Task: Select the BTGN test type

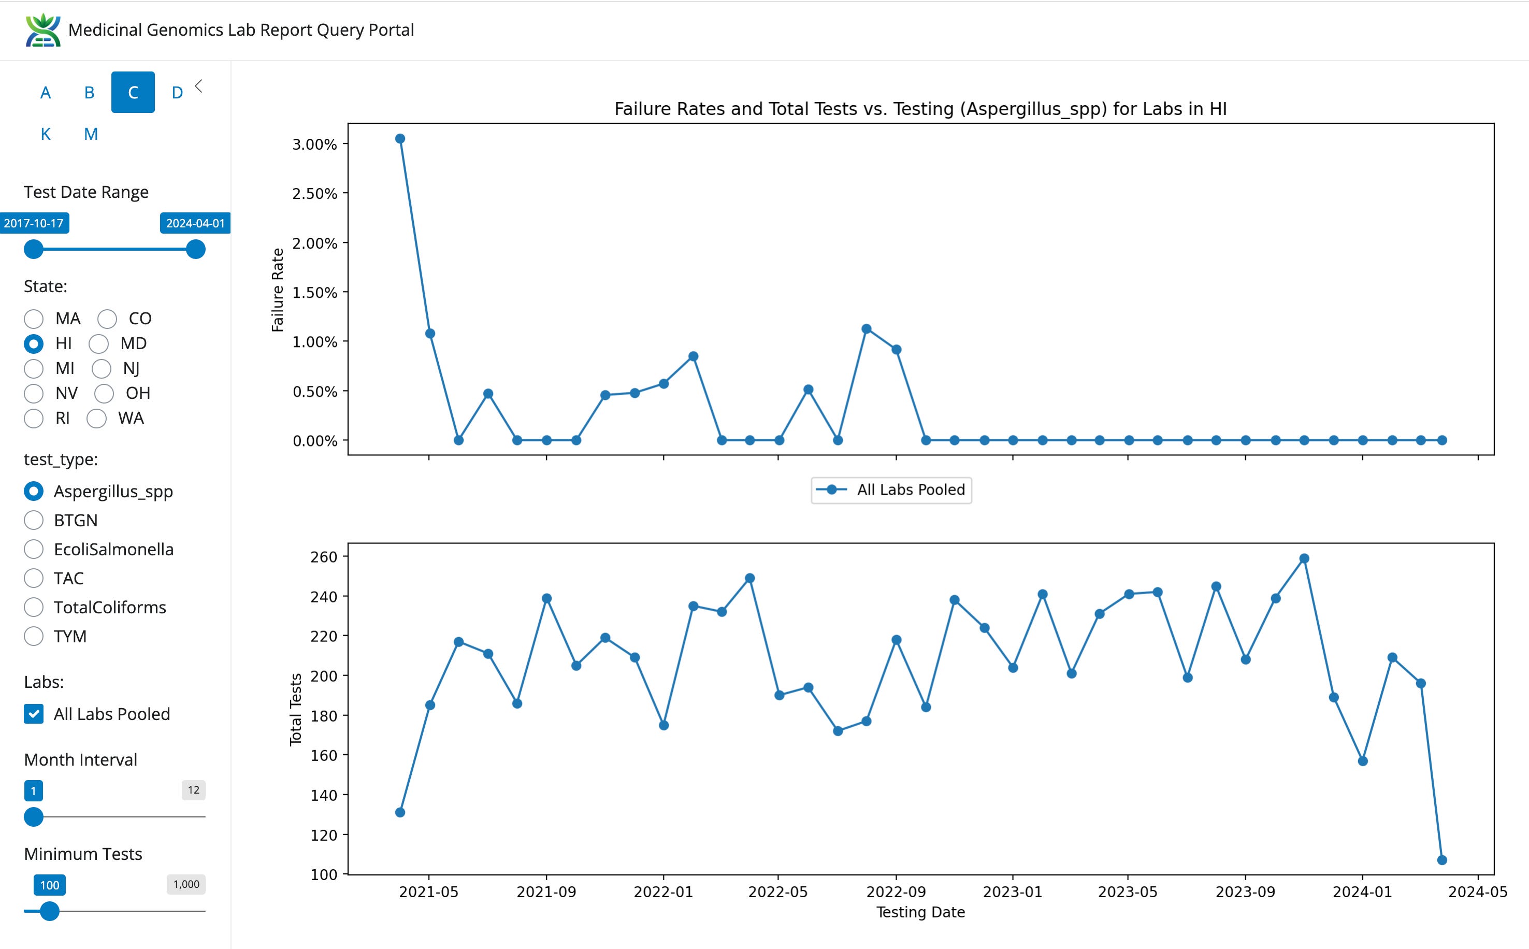Action: pyautogui.click(x=34, y=520)
